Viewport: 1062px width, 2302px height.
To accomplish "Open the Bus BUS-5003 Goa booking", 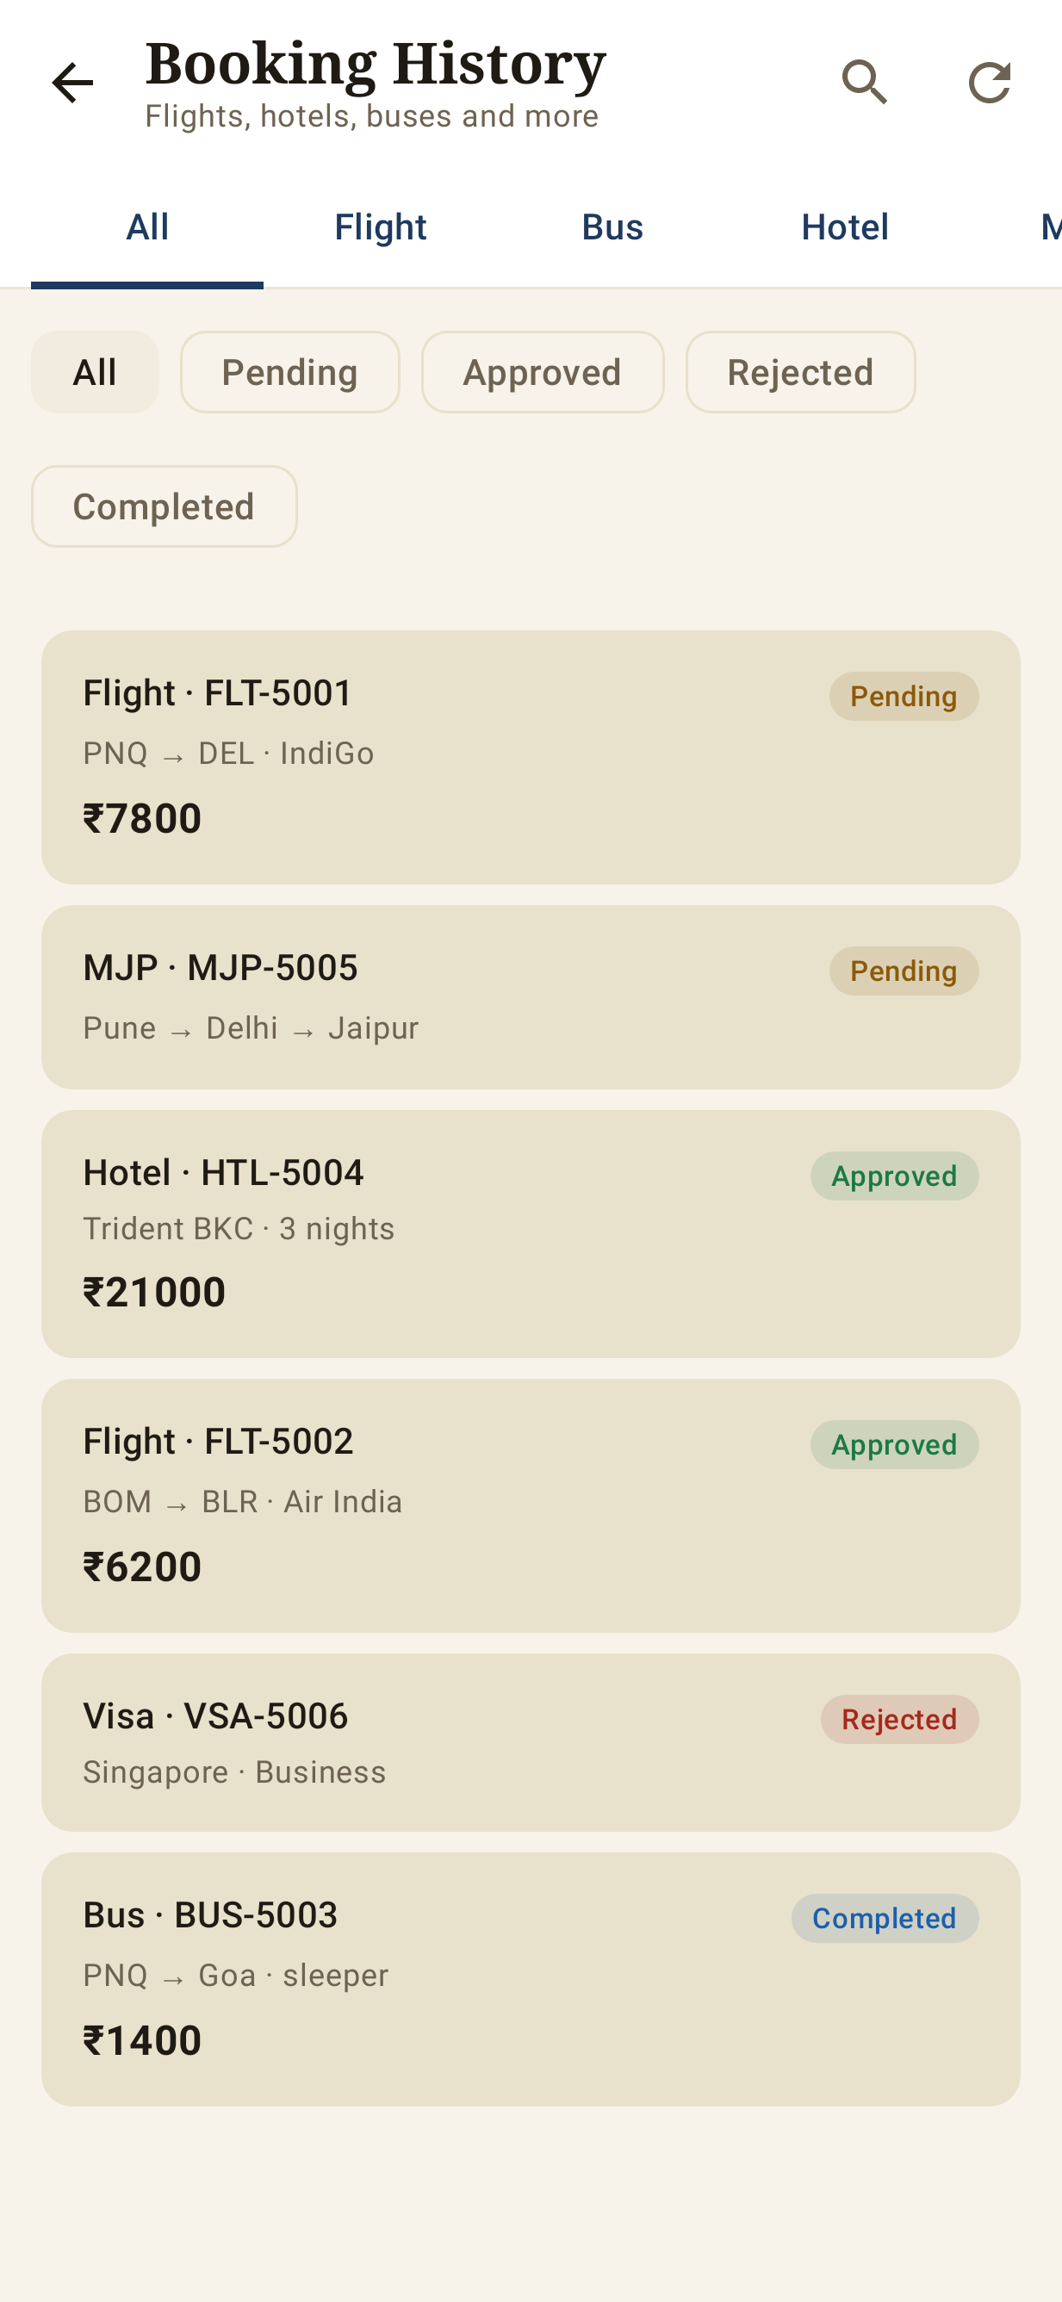I will (x=531, y=1979).
